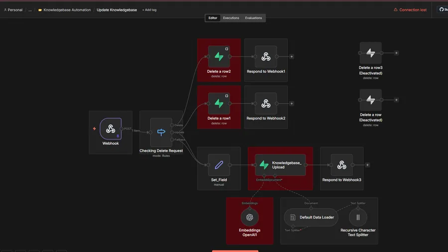Go to Personal in the breadcrumb
Screen dimensions: 448x252
(x=13, y=10)
